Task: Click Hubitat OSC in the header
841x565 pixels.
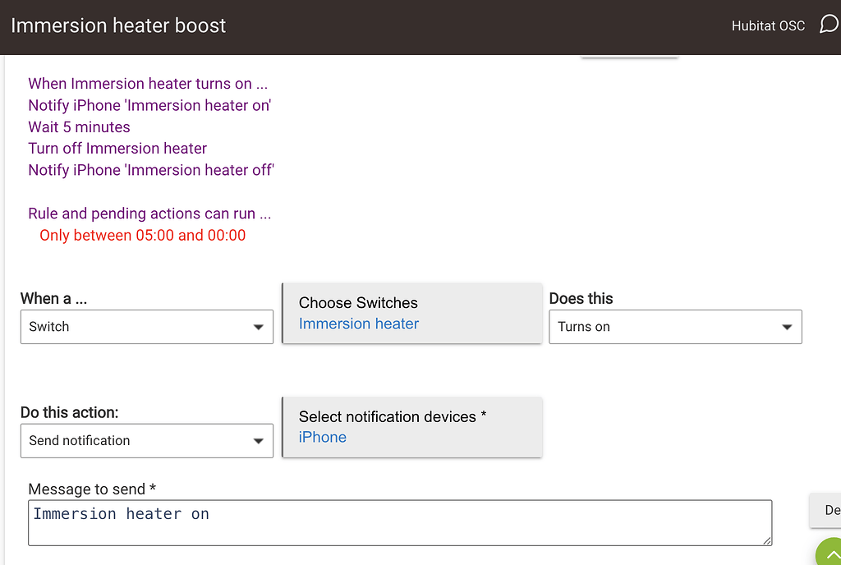Action: (x=768, y=25)
